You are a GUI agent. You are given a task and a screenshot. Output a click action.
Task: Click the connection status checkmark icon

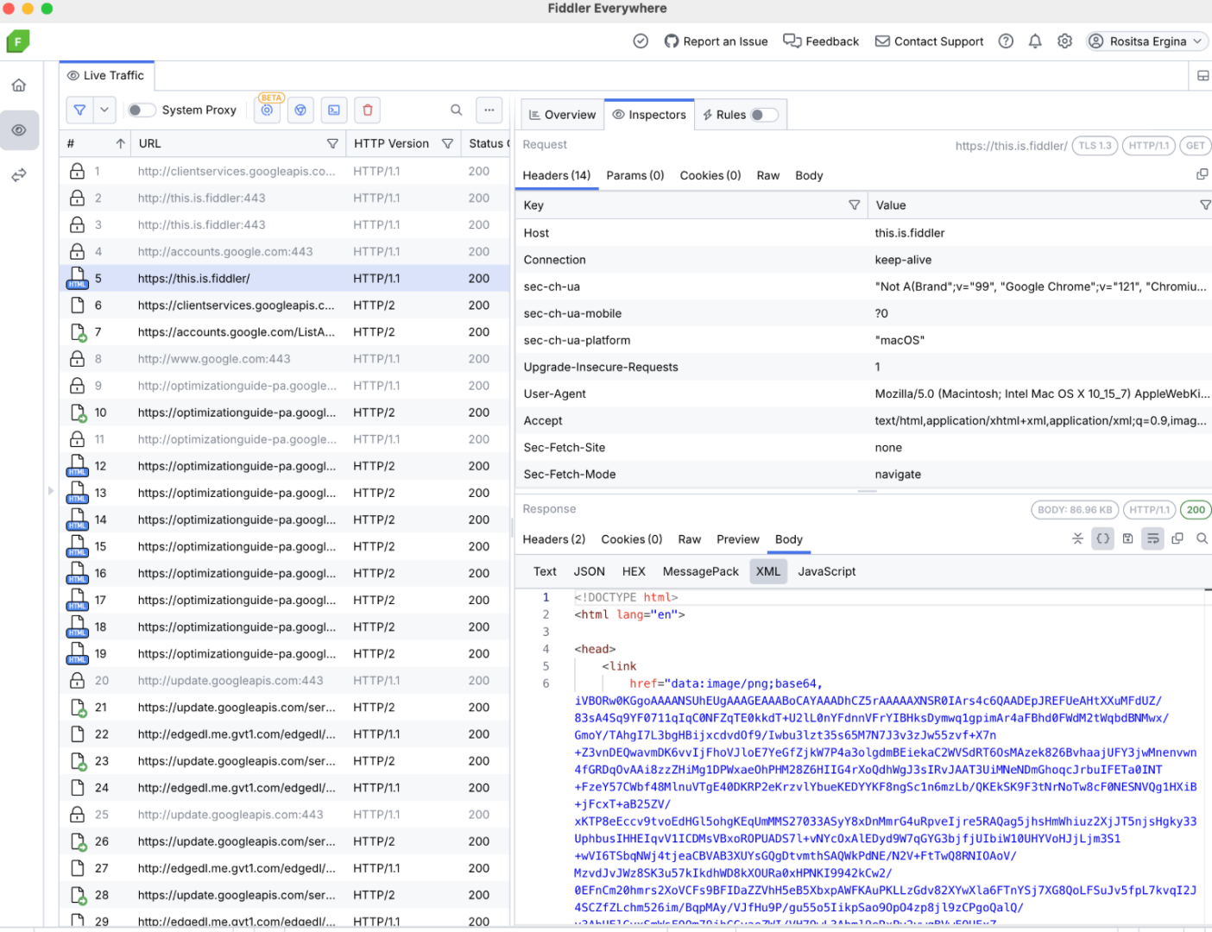click(x=641, y=41)
